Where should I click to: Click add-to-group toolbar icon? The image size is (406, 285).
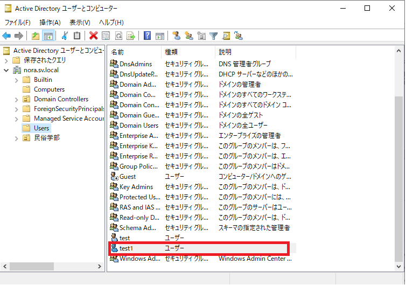239,36
